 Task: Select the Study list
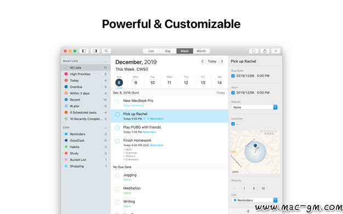[85, 153]
